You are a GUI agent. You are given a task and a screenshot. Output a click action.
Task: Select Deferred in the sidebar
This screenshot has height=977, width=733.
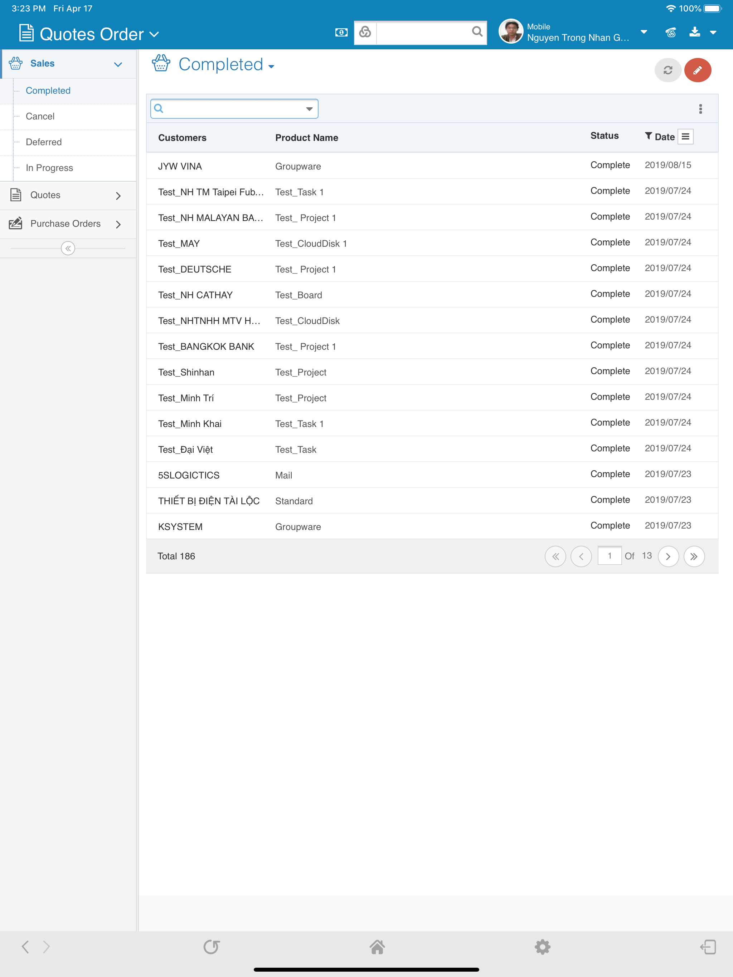click(44, 142)
